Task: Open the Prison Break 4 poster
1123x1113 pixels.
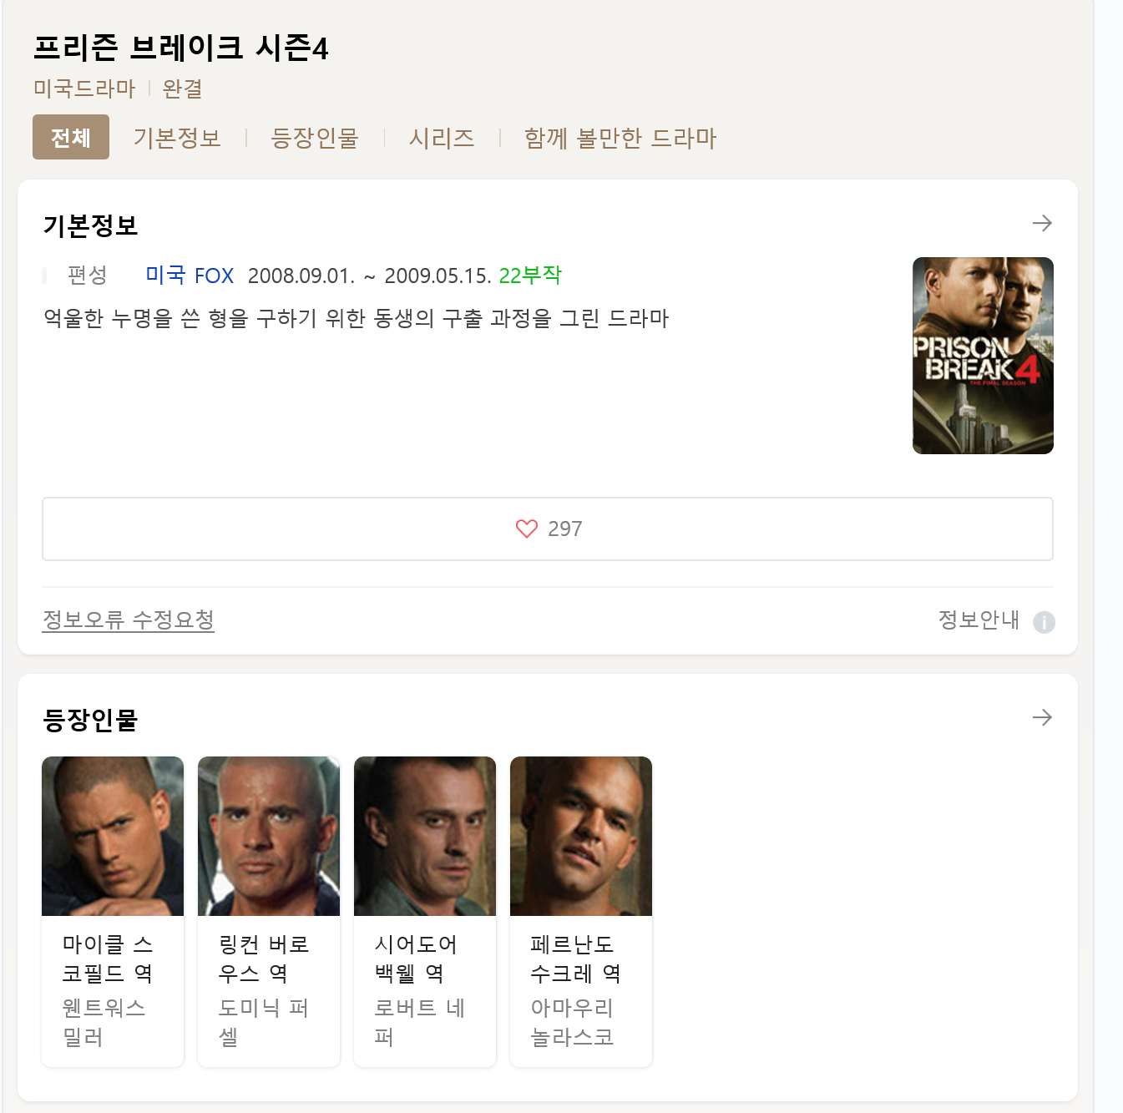Action: click(x=983, y=356)
